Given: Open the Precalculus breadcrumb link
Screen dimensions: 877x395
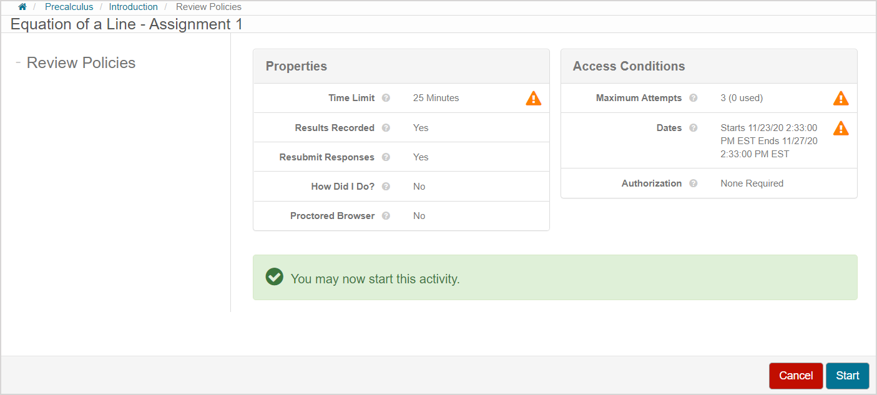Looking at the screenshot, I should [69, 7].
